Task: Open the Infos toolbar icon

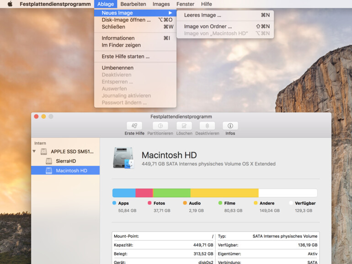Action: click(230, 126)
